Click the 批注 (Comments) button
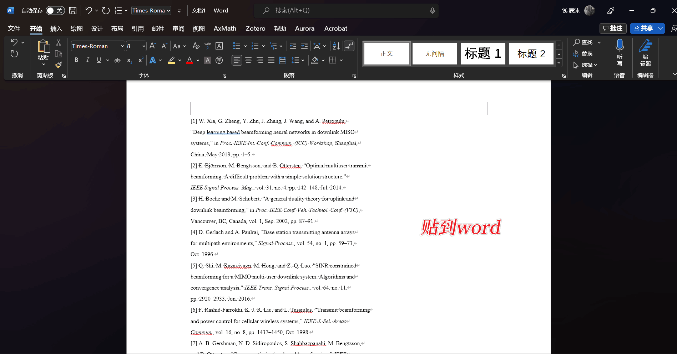The height and width of the screenshot is (354, 677). pyautogui.click(x=613, y=28)
